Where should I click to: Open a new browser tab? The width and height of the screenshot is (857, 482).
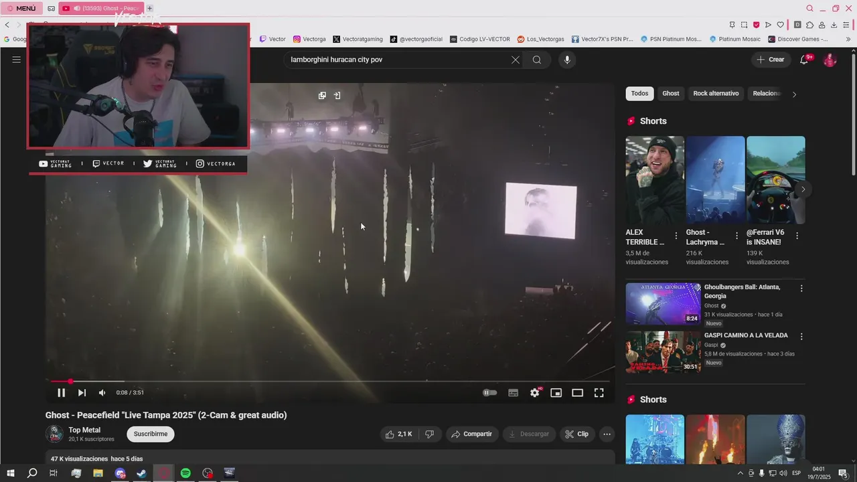(x=149, y=8)
